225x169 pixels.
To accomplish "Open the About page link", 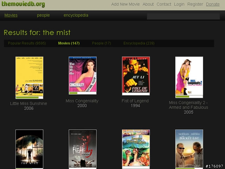I will tap(148, 4).
